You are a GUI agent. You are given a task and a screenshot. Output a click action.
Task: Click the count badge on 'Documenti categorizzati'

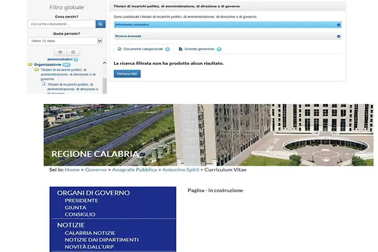[168, 49]
